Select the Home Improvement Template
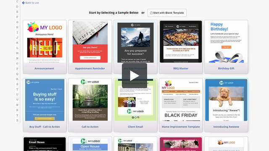 (181, 105)
